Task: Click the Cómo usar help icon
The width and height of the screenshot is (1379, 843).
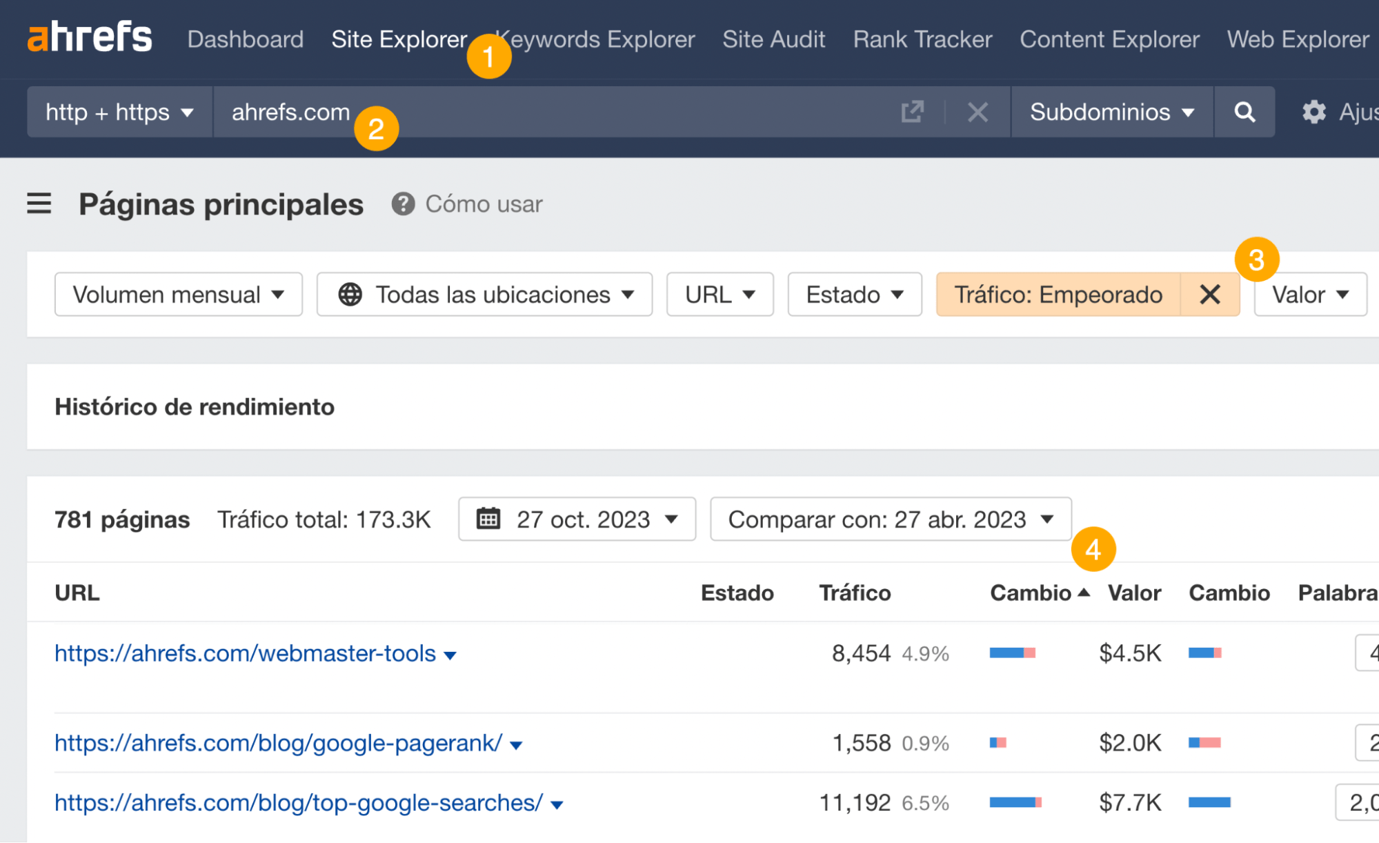Action: (403, 204)
